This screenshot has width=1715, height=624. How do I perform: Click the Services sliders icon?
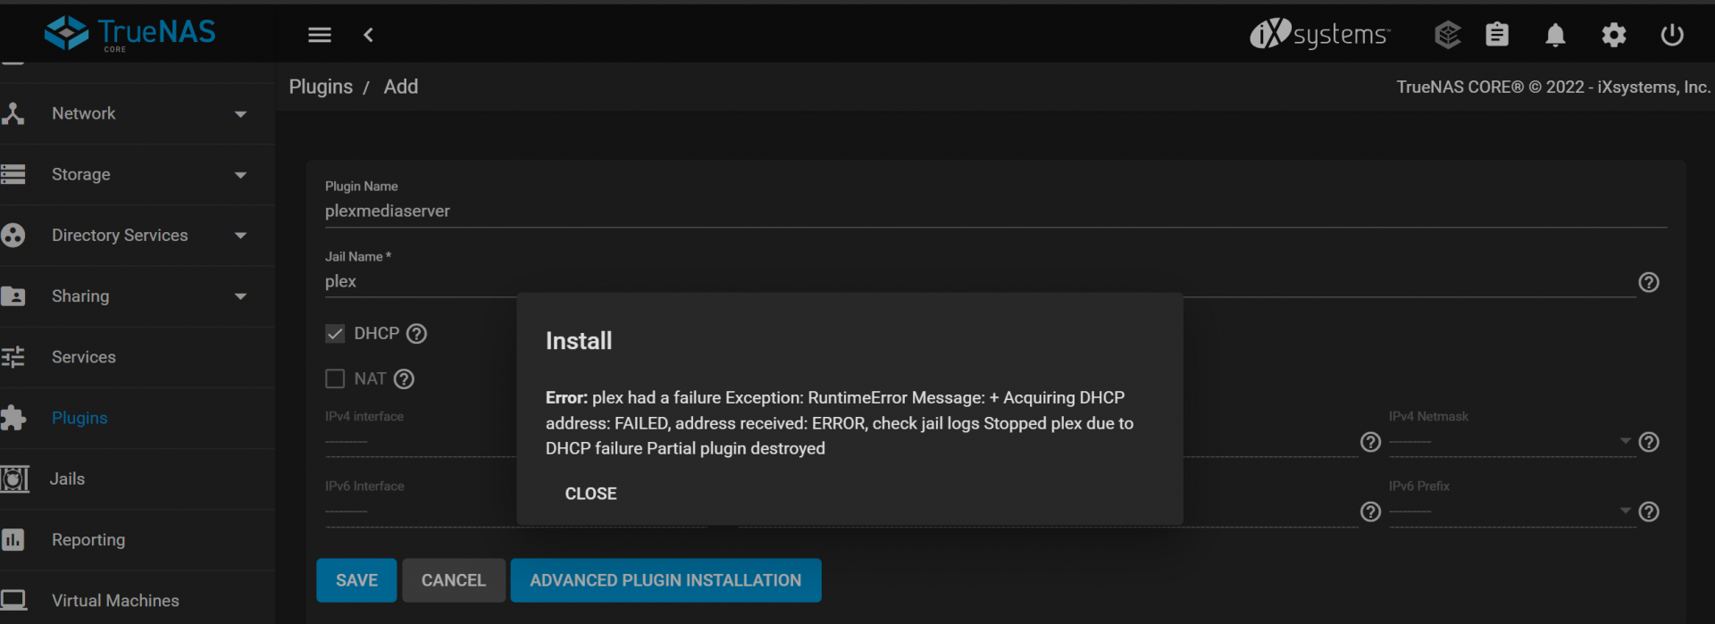tap(13, 357)
